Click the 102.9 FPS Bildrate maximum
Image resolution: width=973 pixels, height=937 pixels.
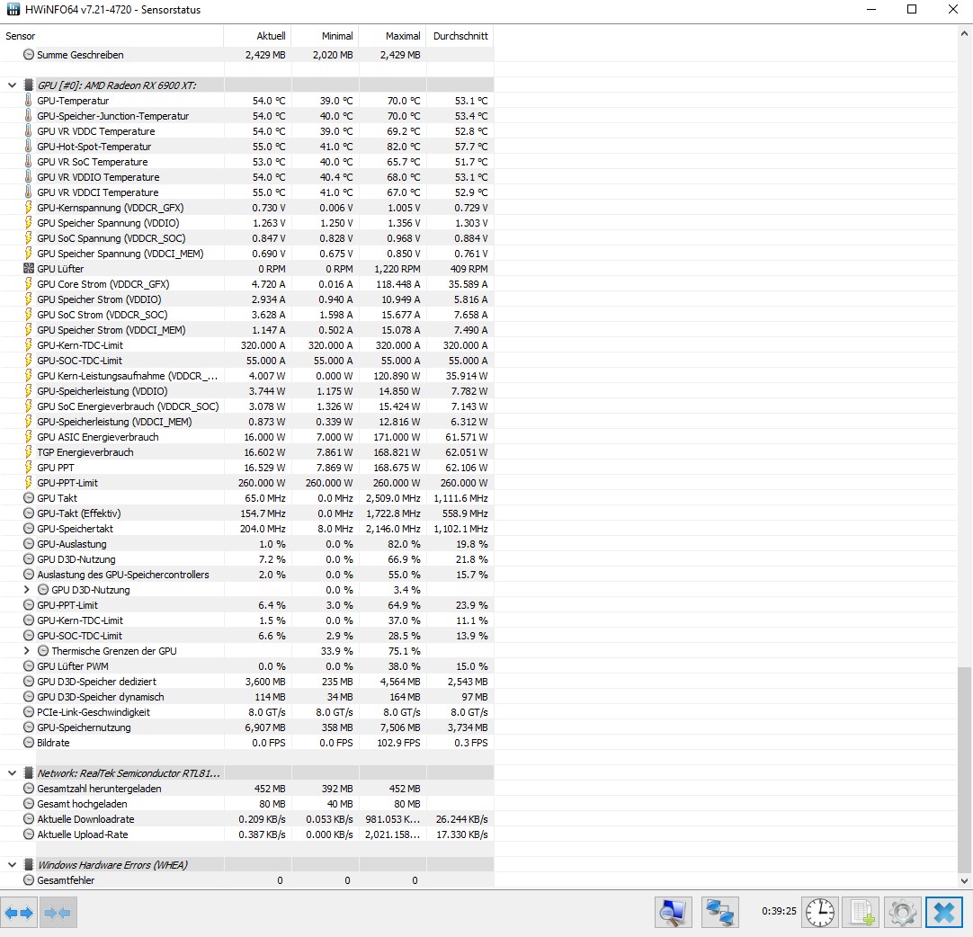(x=398, y=743)
